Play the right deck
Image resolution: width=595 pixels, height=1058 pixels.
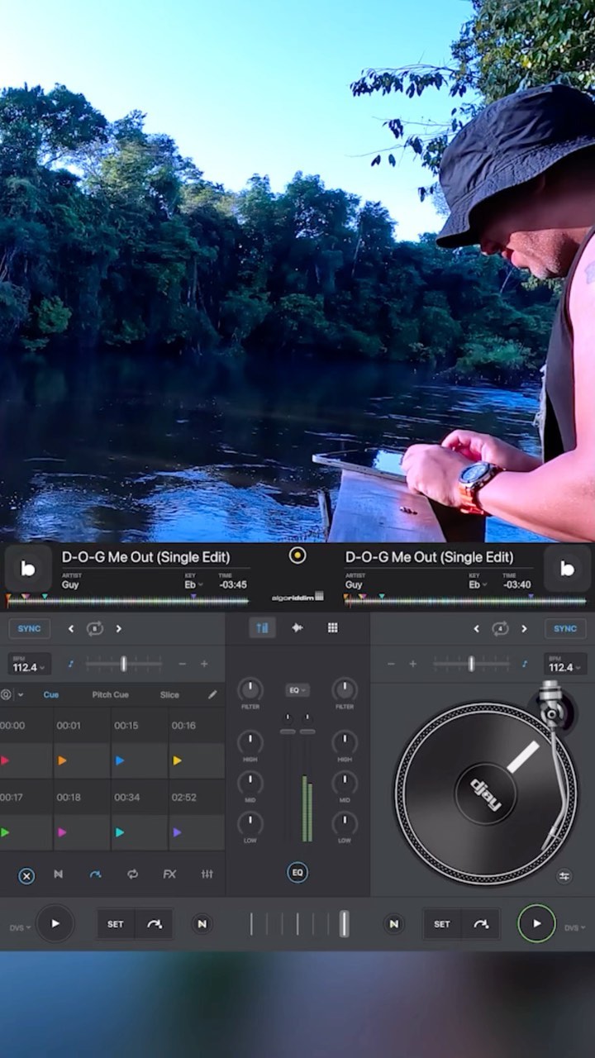(536, 923)
